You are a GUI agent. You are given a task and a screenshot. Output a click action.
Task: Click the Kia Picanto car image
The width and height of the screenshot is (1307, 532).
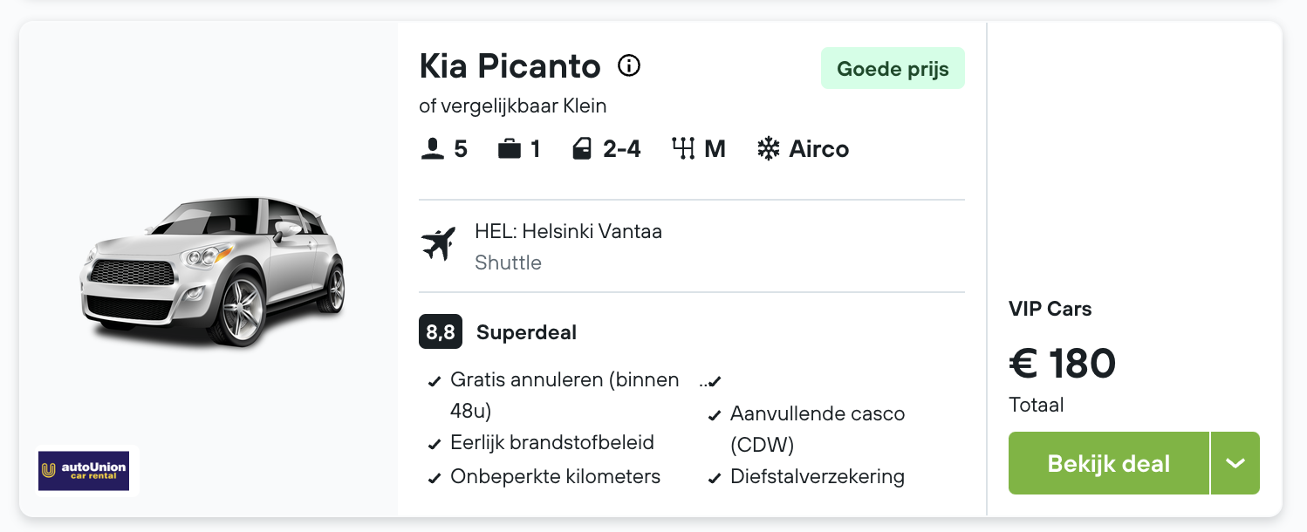click(212, 271)
